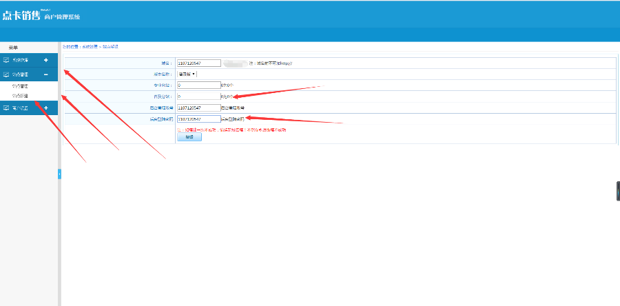The width and height of the screenshot is (620, 306).
Task: Open the version name dropdown in the form
Action: [x=187, y=74]
